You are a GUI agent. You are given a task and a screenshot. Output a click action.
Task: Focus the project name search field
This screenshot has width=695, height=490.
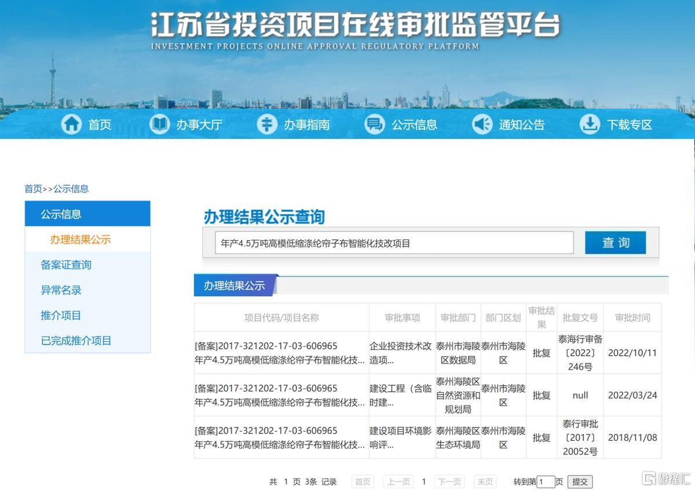[394, 243]
